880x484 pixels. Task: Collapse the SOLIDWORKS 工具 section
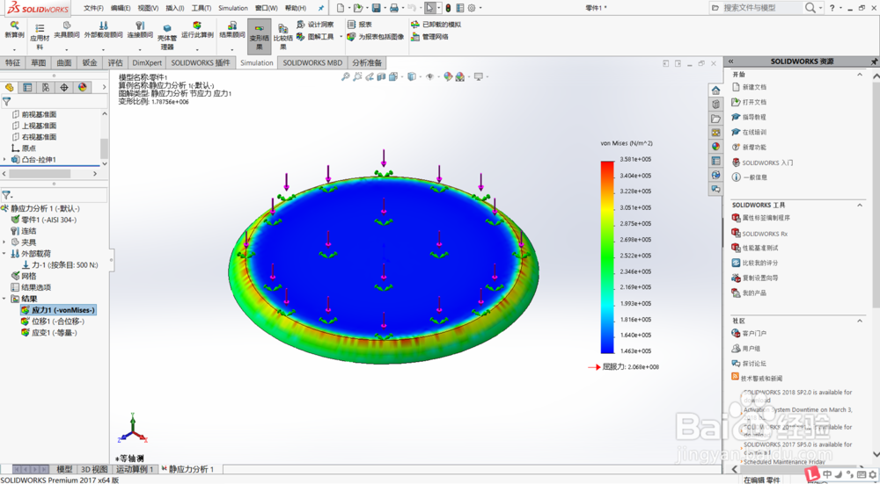859,205
